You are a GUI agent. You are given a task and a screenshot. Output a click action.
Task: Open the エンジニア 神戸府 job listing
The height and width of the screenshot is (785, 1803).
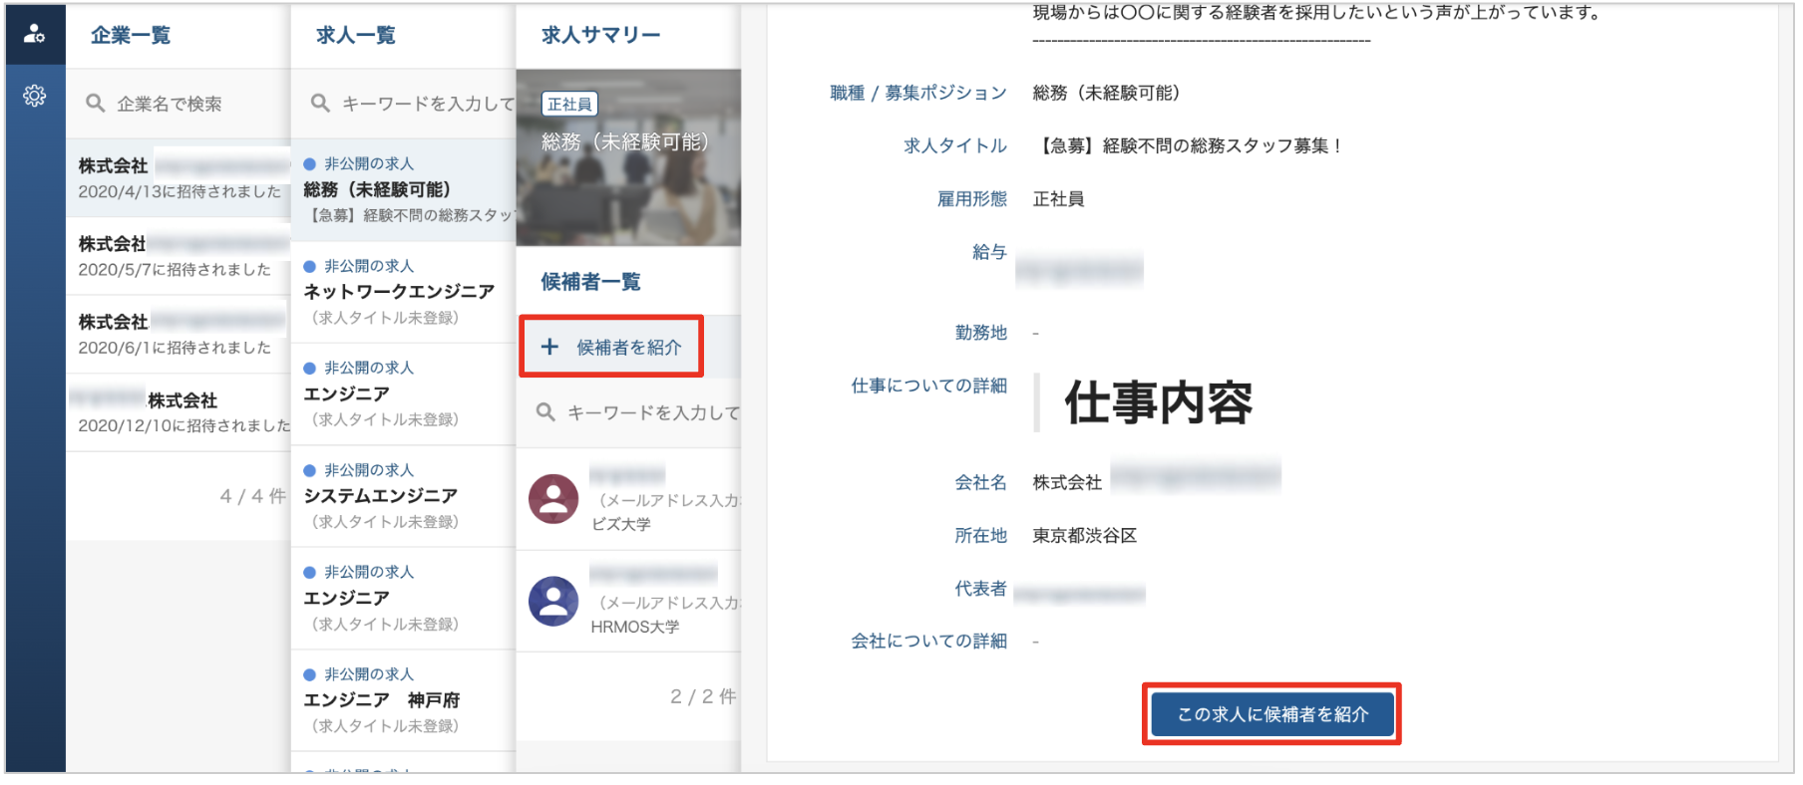coord(404,700)
